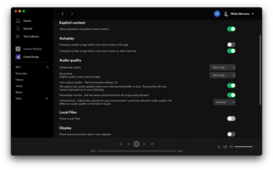Viewport: 273px width, 170px height.
Task: Click the Create Playlist label
Action: tap(33, 49)
